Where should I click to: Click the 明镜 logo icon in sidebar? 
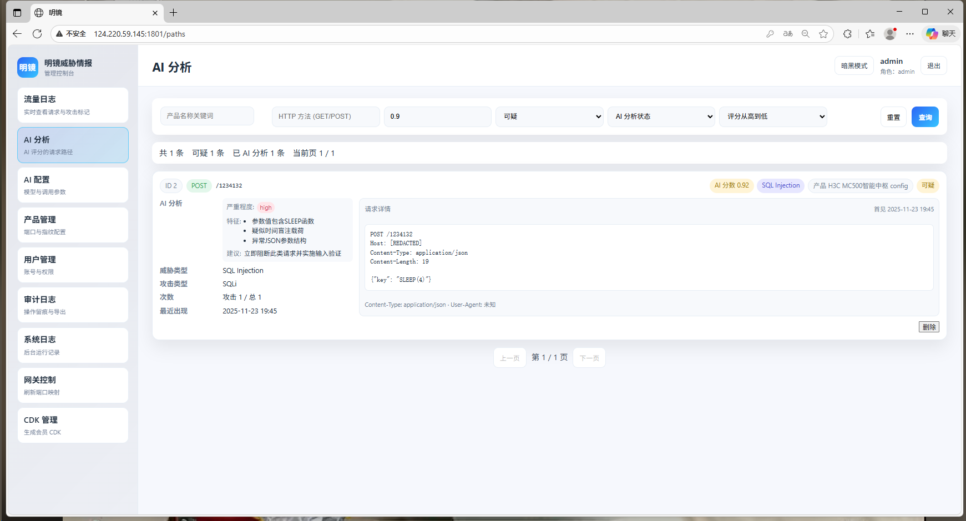click(x=28, y=68)
